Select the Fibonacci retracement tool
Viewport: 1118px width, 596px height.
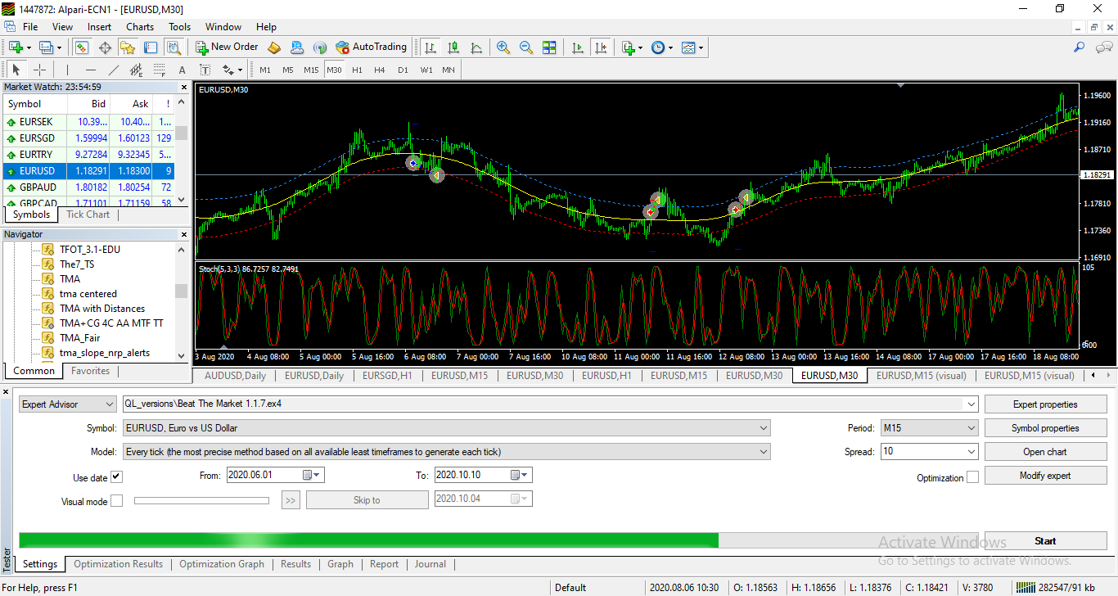160,70
